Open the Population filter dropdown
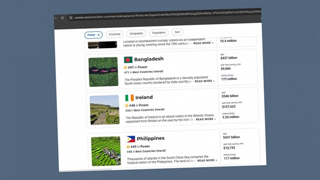Screen dimensions: 320x180 point(159,32)
